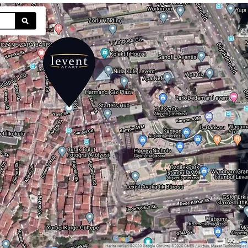
Task: Click the black search magnifier button
Action: coord(25,21)
